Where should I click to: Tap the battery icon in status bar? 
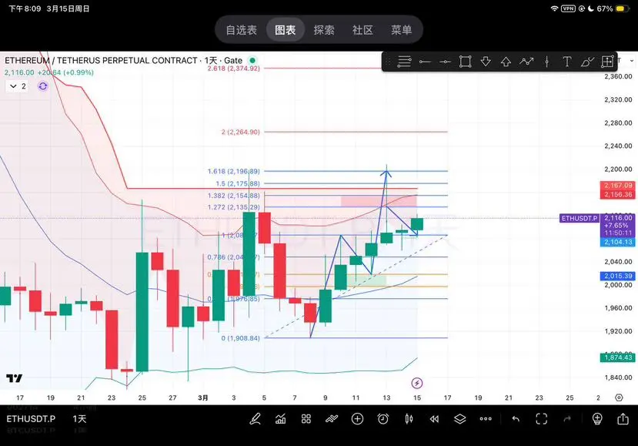[x=623, y=8]
